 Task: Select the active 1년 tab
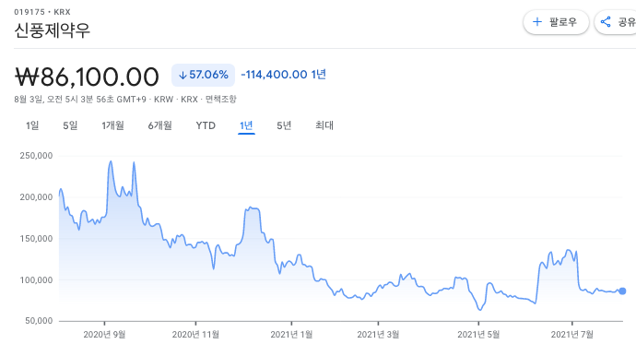pyautogui.click(x=246, y=125)
